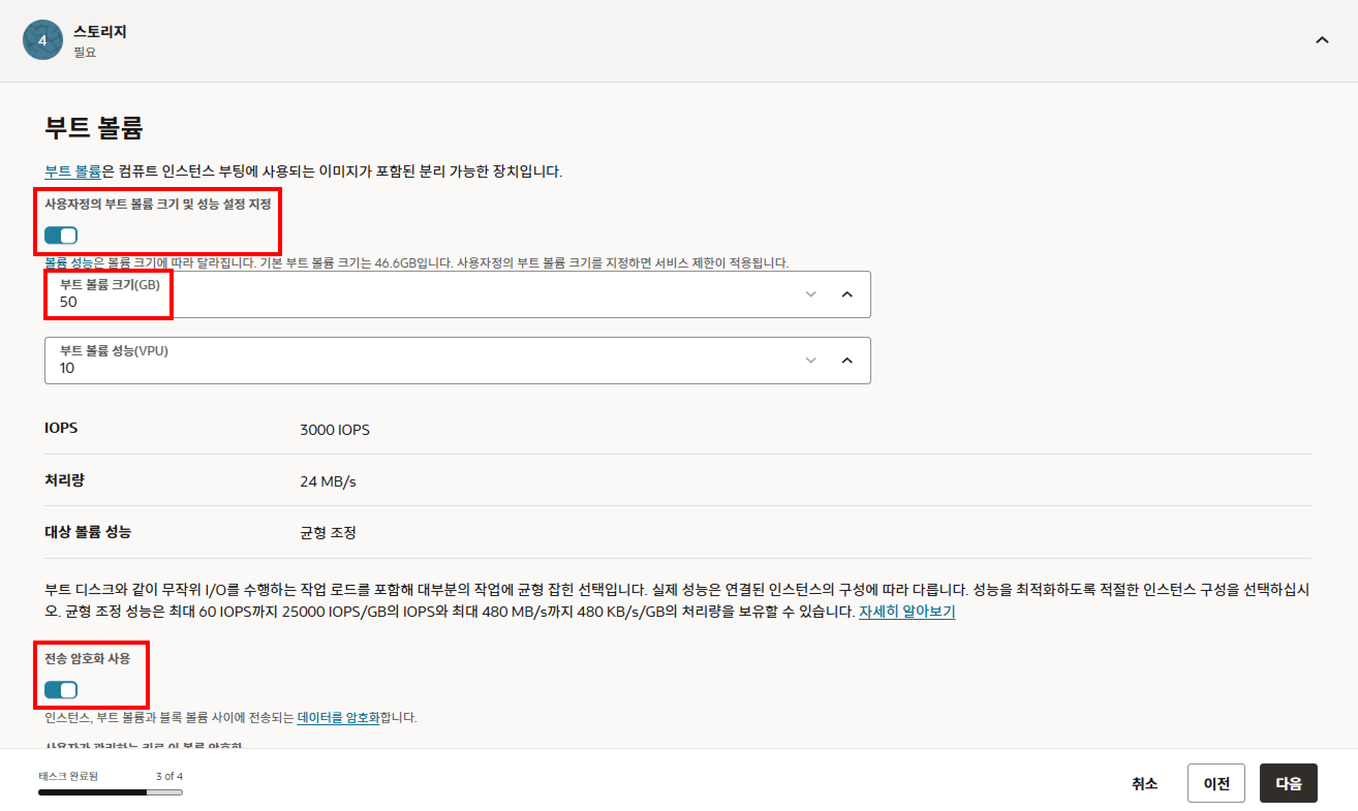This screenshot has height=811, width=1358.
Task: Click the task progress bar
Action: click(110, 792)
